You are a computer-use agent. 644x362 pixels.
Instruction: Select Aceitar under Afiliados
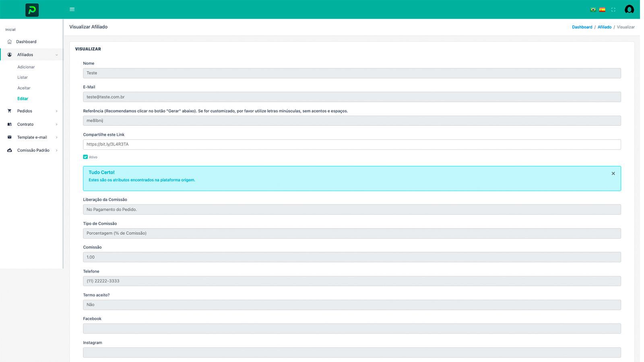pyautogui.click(x=24, y=88)
